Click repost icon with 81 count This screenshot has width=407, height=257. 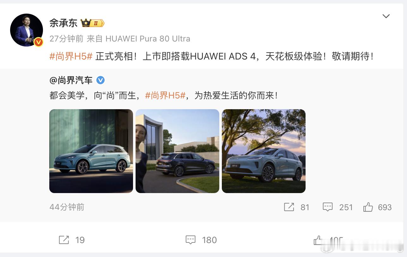289,207
